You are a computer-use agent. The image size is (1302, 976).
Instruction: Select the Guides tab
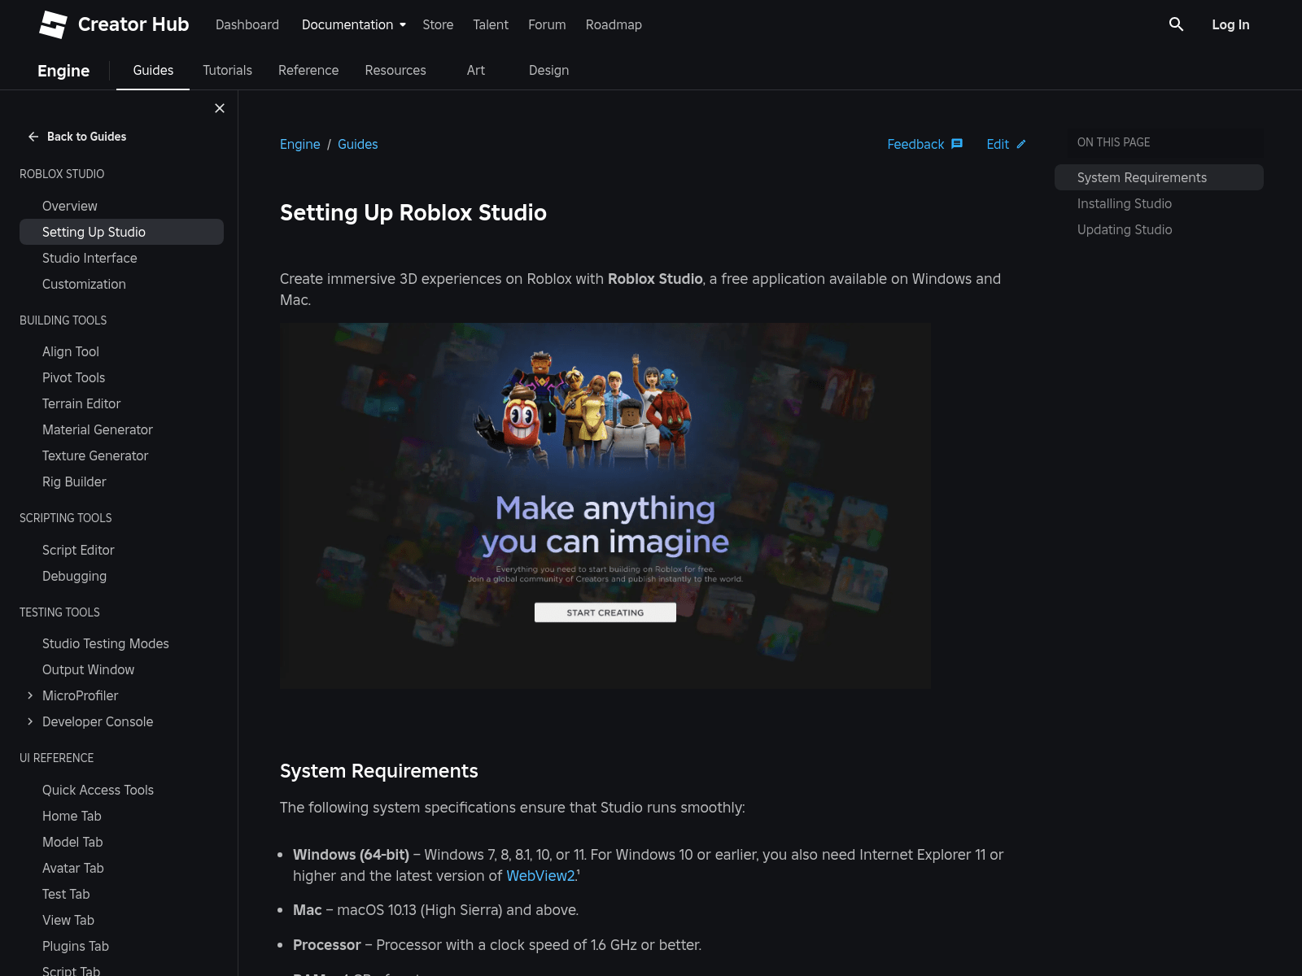pyautogui.click(x=153, y=70)
